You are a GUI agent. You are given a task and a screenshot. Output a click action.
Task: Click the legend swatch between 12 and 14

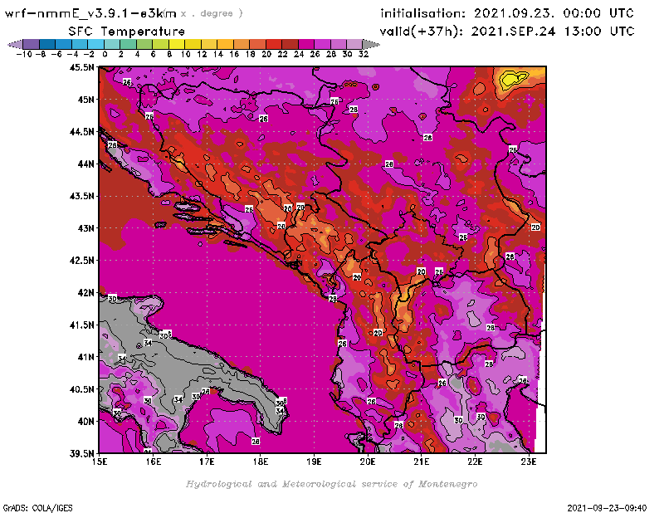click(x=209, y=44)
